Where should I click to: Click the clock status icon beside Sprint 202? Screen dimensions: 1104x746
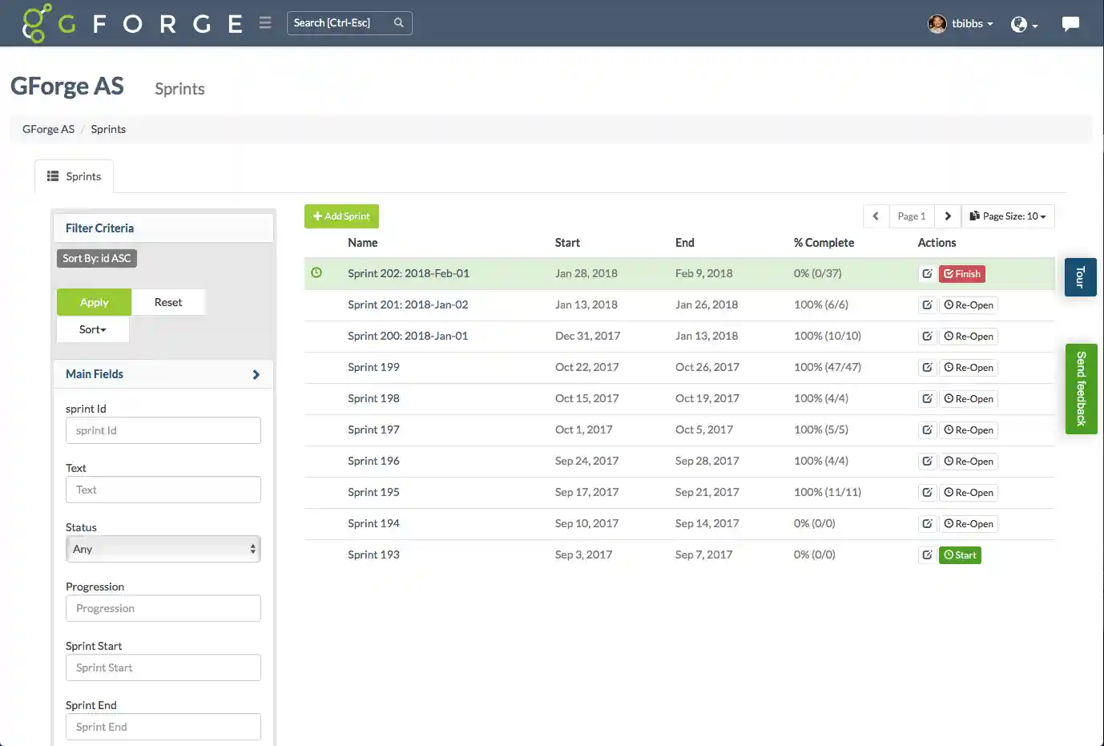point(316,273)
